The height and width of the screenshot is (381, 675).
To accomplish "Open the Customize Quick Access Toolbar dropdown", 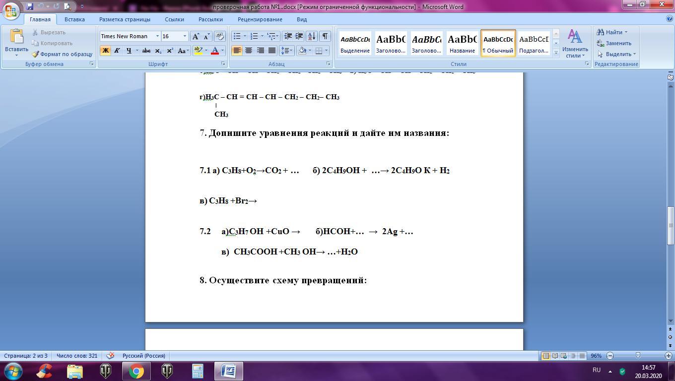I will 81,6.
